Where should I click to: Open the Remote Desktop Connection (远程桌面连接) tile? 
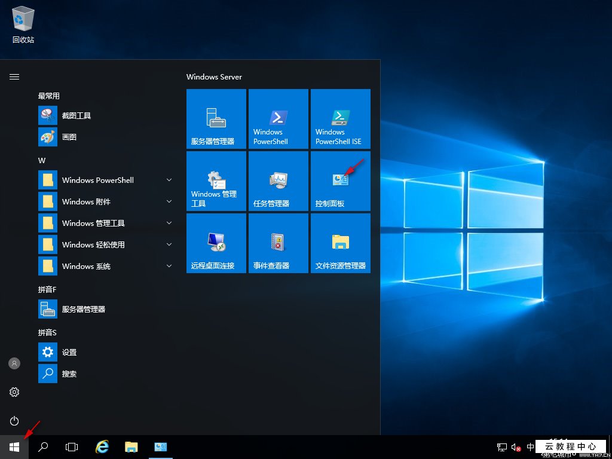click(216, 243)
